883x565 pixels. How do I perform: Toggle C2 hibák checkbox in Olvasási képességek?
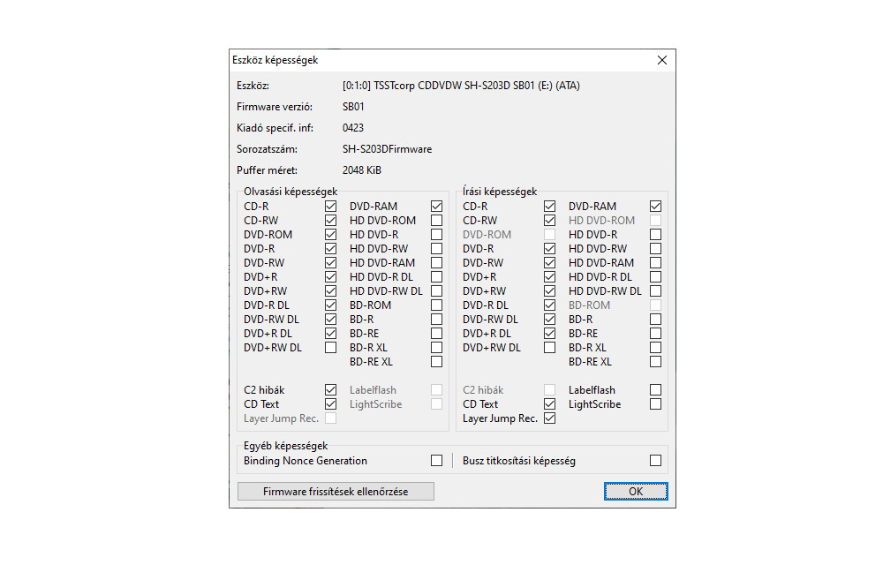point(330,390)
